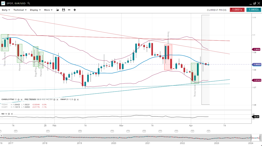The image size is (262, 146).
Task: Open the Technical indicators dropdown
Action: point(20,10)
